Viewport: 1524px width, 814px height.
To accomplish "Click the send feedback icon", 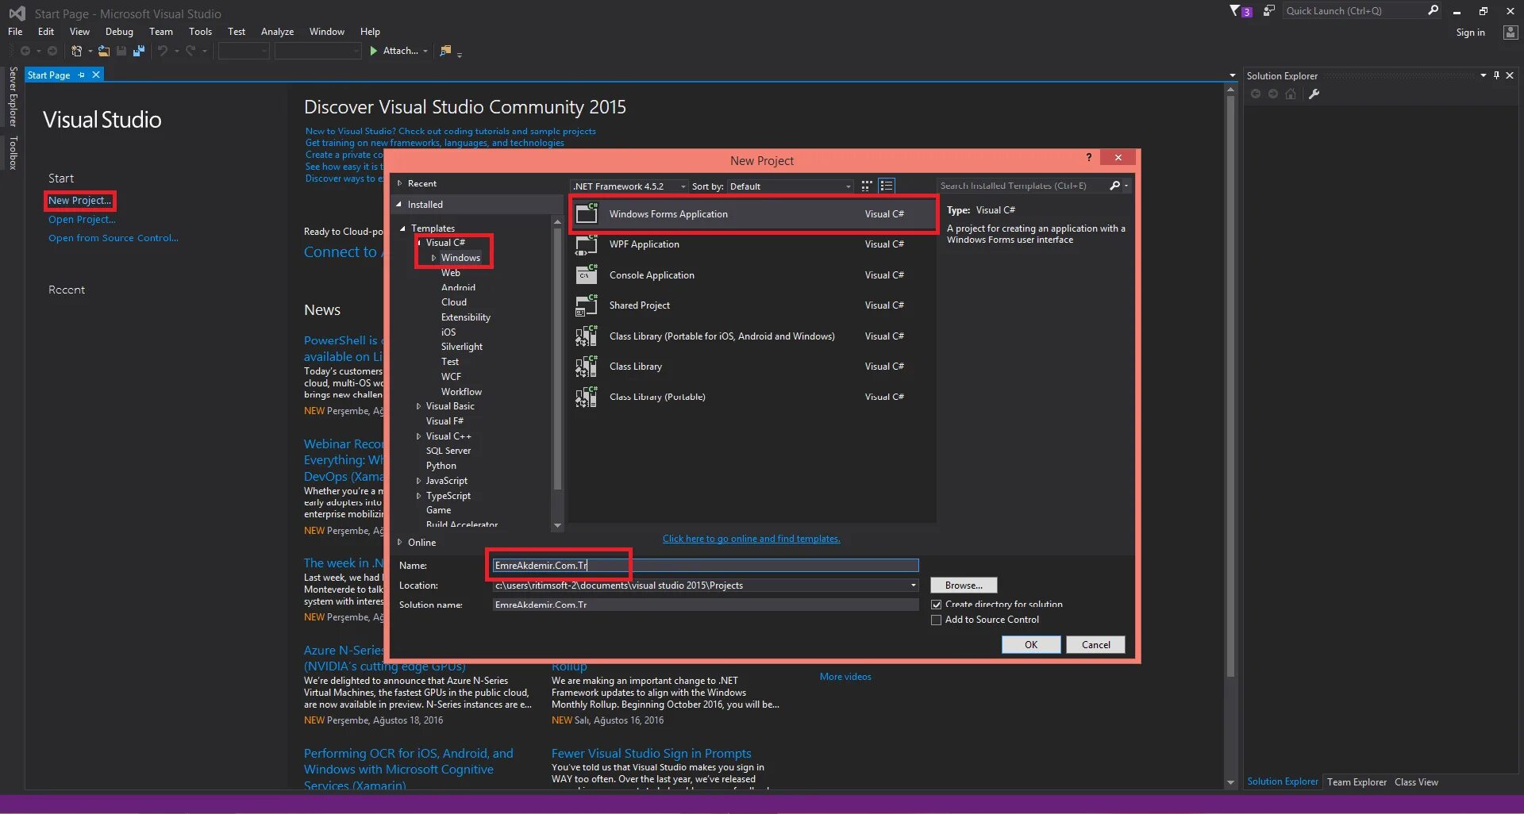I will pos(1269,11).
